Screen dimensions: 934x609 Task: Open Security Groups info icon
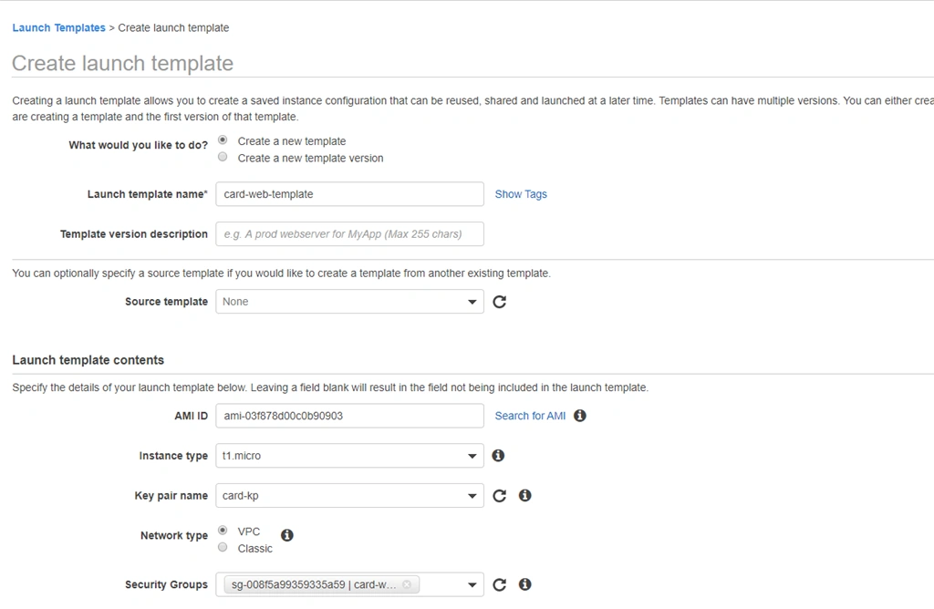[524, 584]
